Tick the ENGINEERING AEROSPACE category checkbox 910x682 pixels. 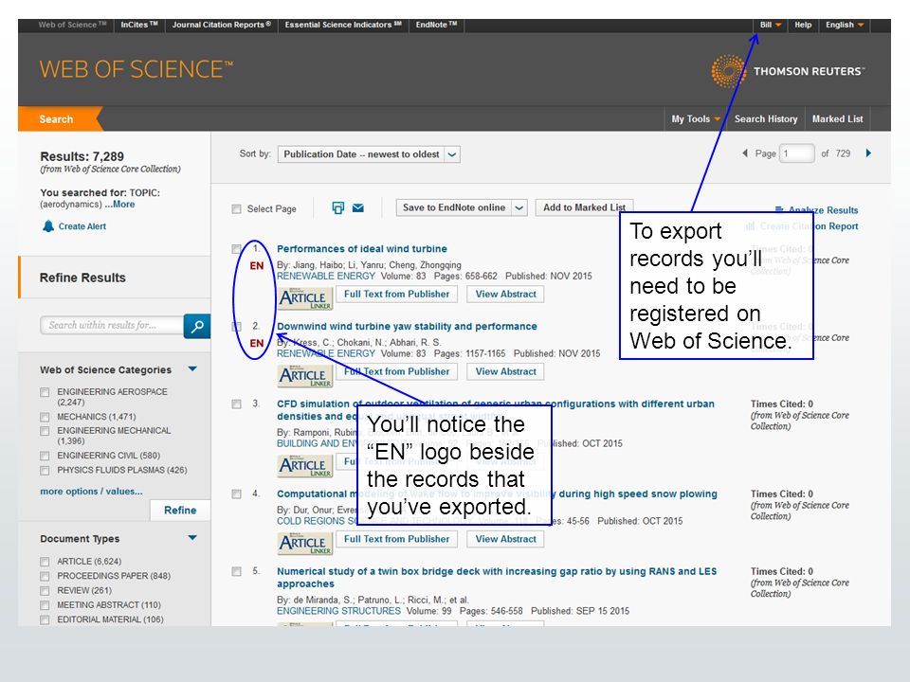[x=45, y=392]
